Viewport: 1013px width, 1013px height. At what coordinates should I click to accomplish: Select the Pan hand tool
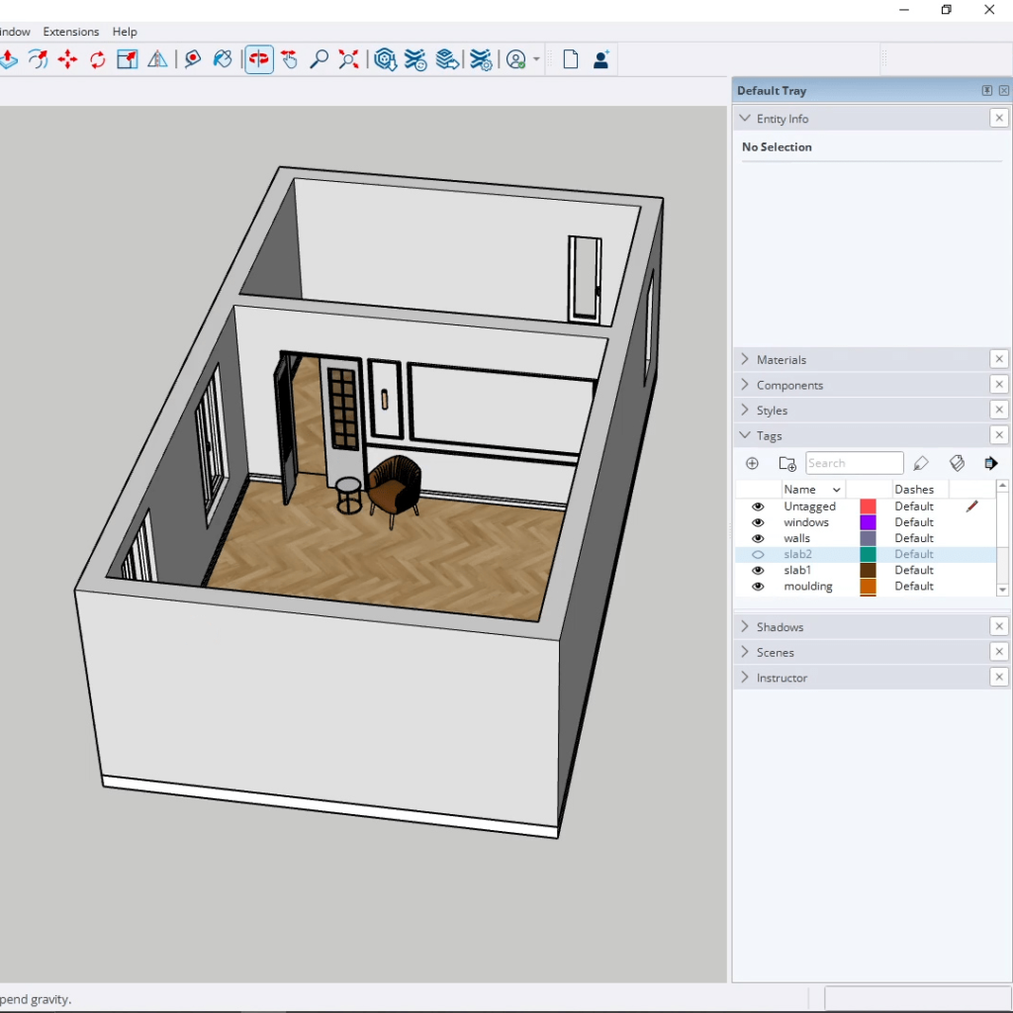click(x=289, y=60)
